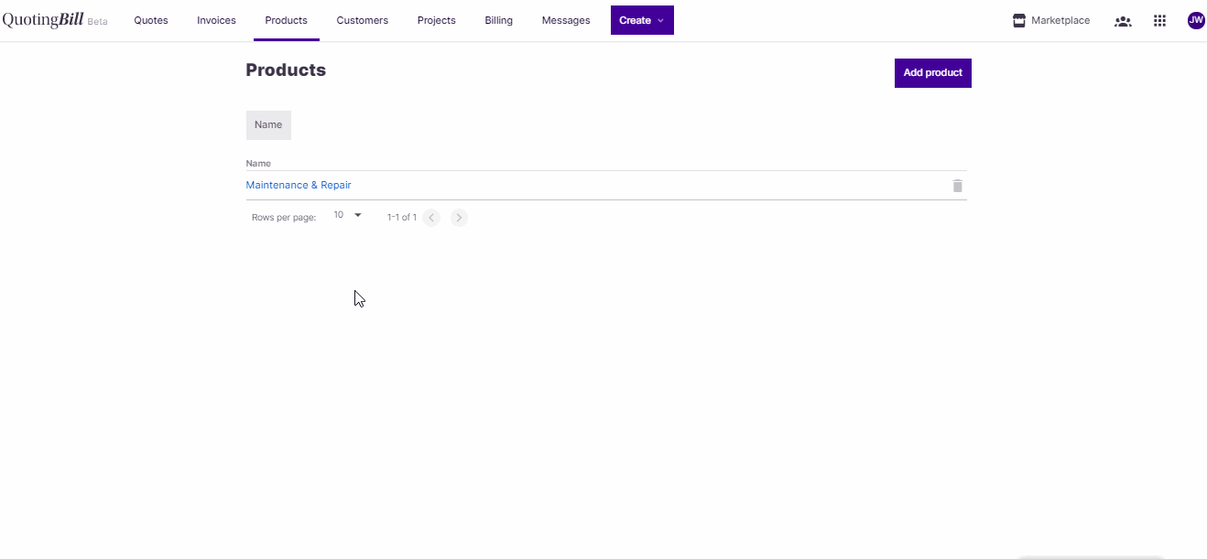Open the rows per page dropdown

(x=348, y=216)
